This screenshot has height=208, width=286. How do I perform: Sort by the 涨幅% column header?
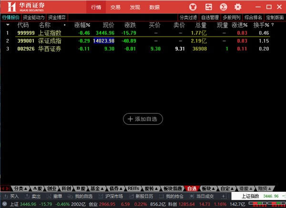coord(82,25)
